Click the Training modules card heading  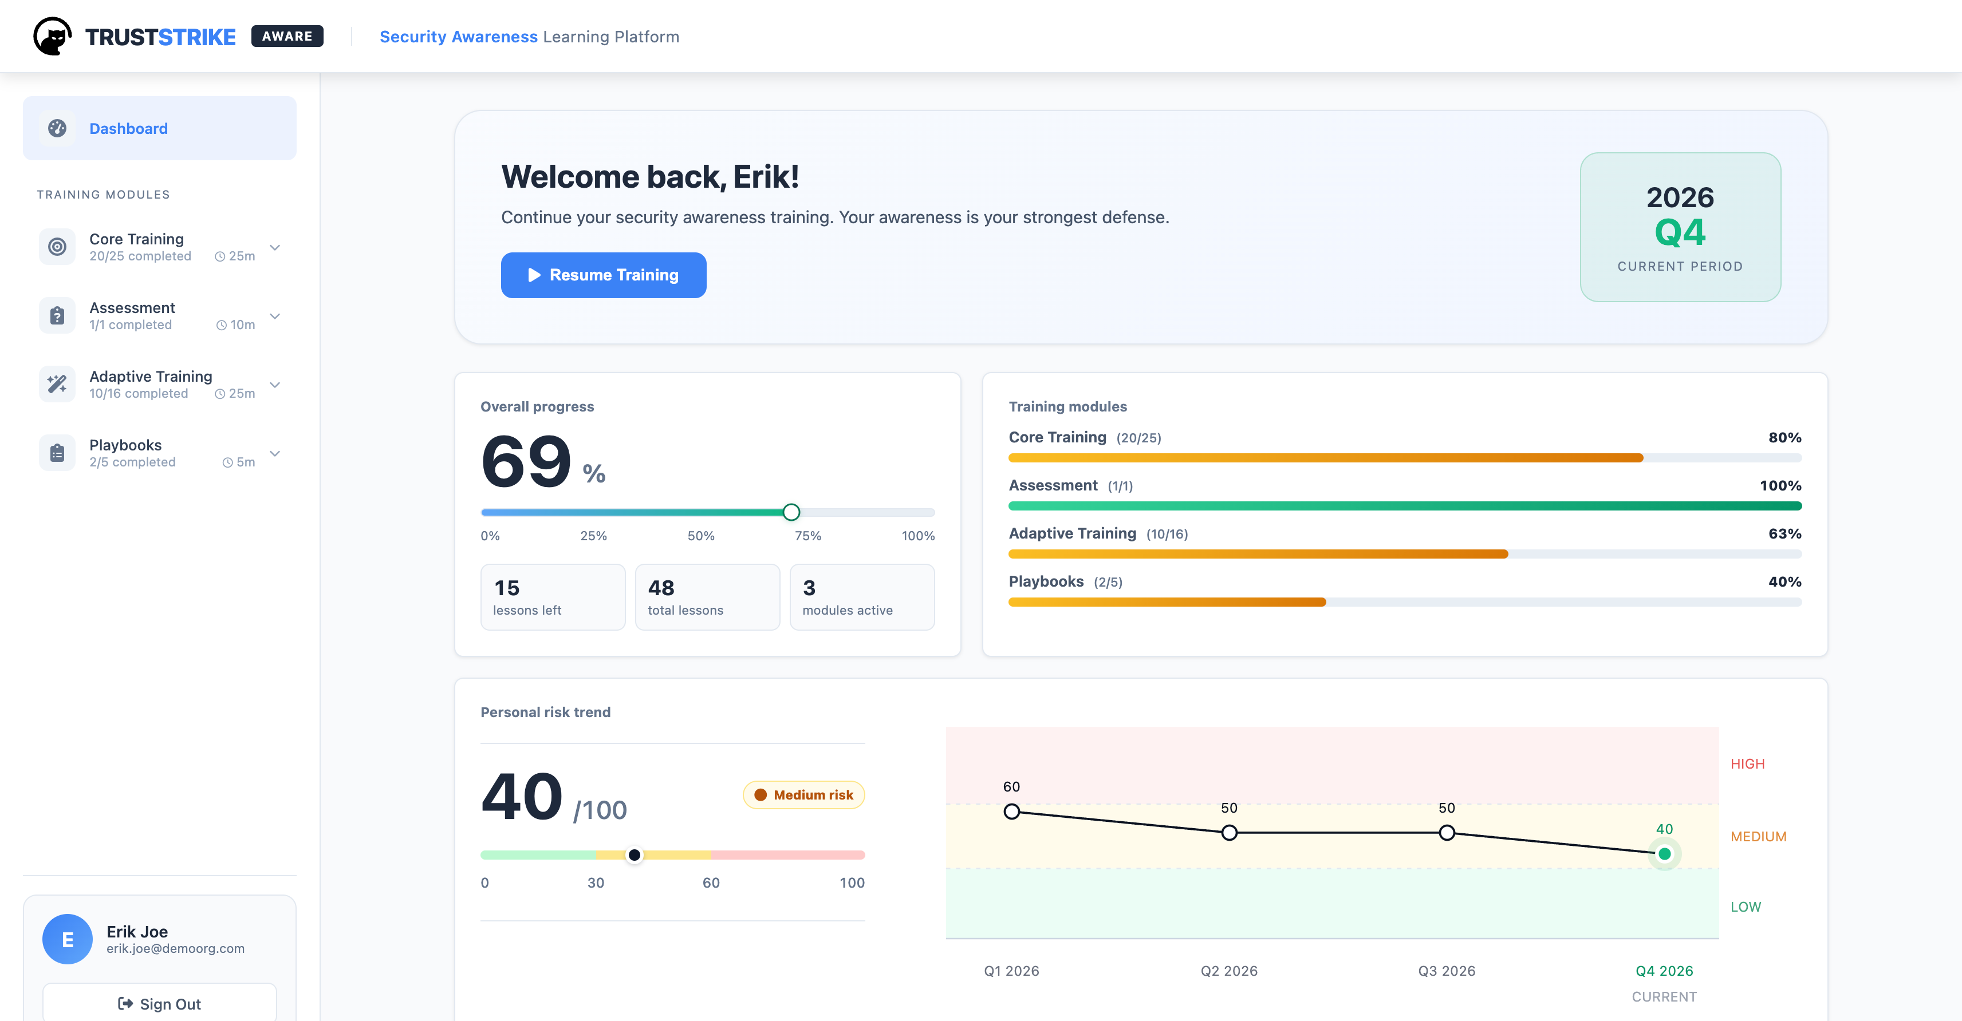(x=1068, y=406)
